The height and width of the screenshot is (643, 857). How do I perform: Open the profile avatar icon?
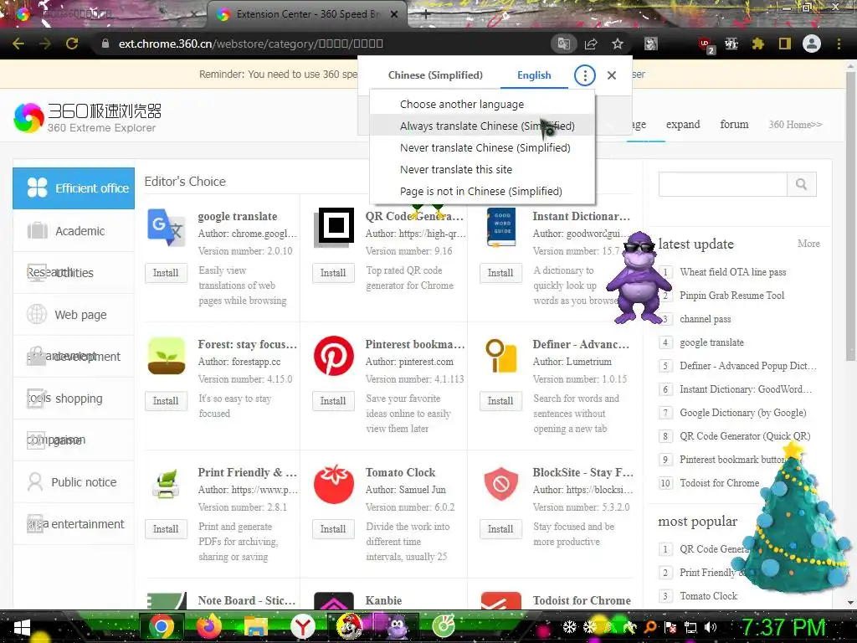[812, 44]
